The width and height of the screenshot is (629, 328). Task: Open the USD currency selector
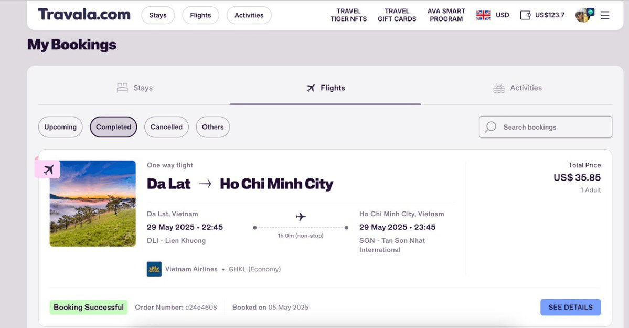503,15
